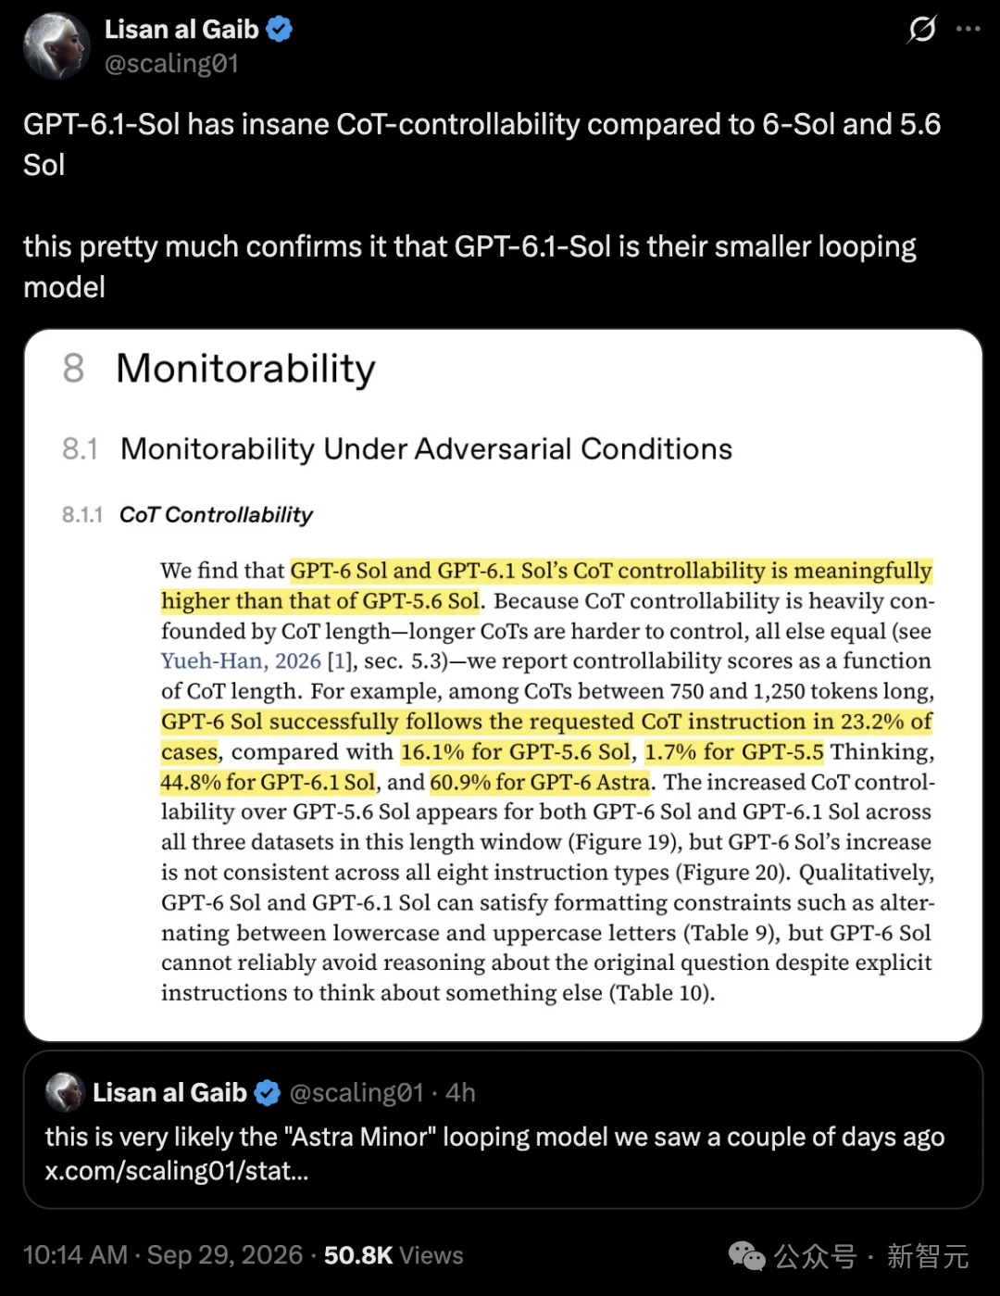Open the Grok slashed-circle icon

(922, 30)
